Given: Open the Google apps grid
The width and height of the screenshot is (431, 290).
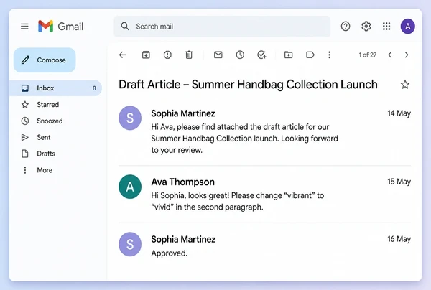Looking at the screenshot, I should pyautogui.click(x=386, y=27).
